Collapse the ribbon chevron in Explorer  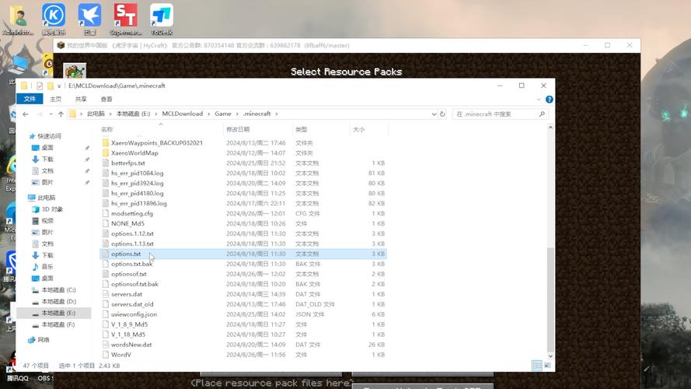pos(539,100)
